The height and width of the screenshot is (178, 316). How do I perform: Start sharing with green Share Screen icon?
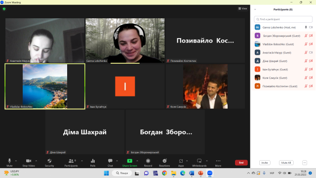[x=129, y=163]
